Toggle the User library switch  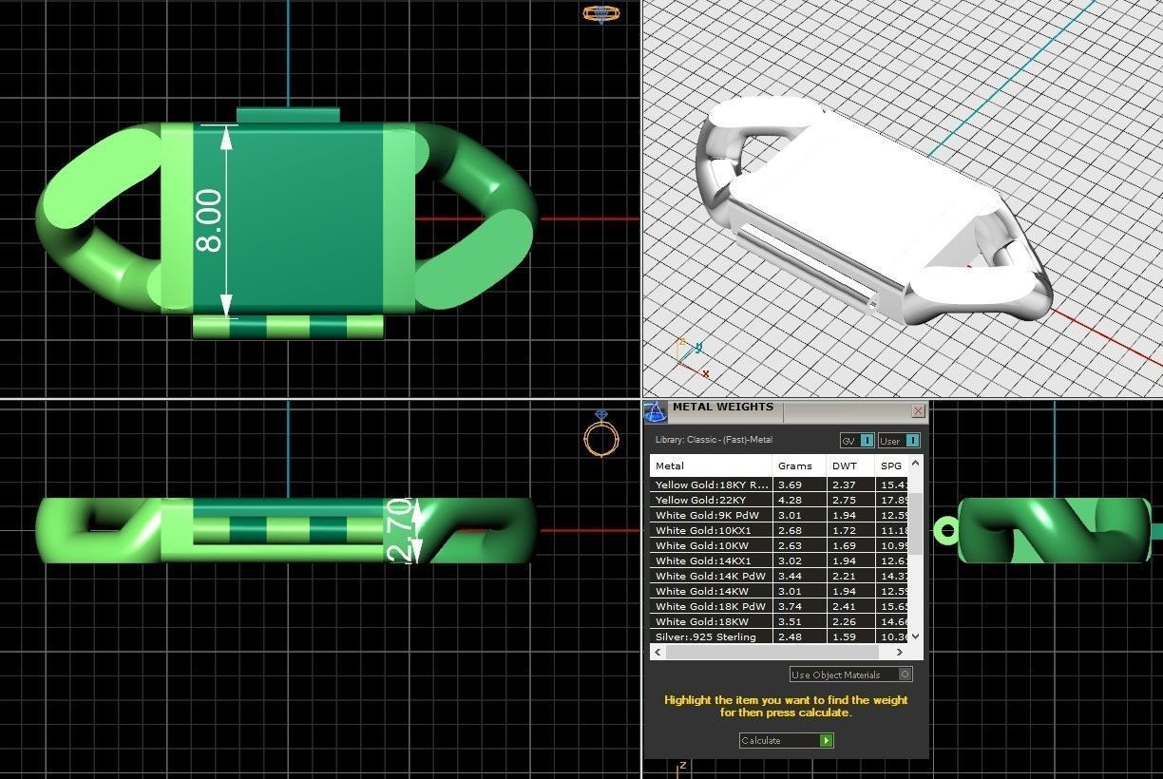(899, 441)
